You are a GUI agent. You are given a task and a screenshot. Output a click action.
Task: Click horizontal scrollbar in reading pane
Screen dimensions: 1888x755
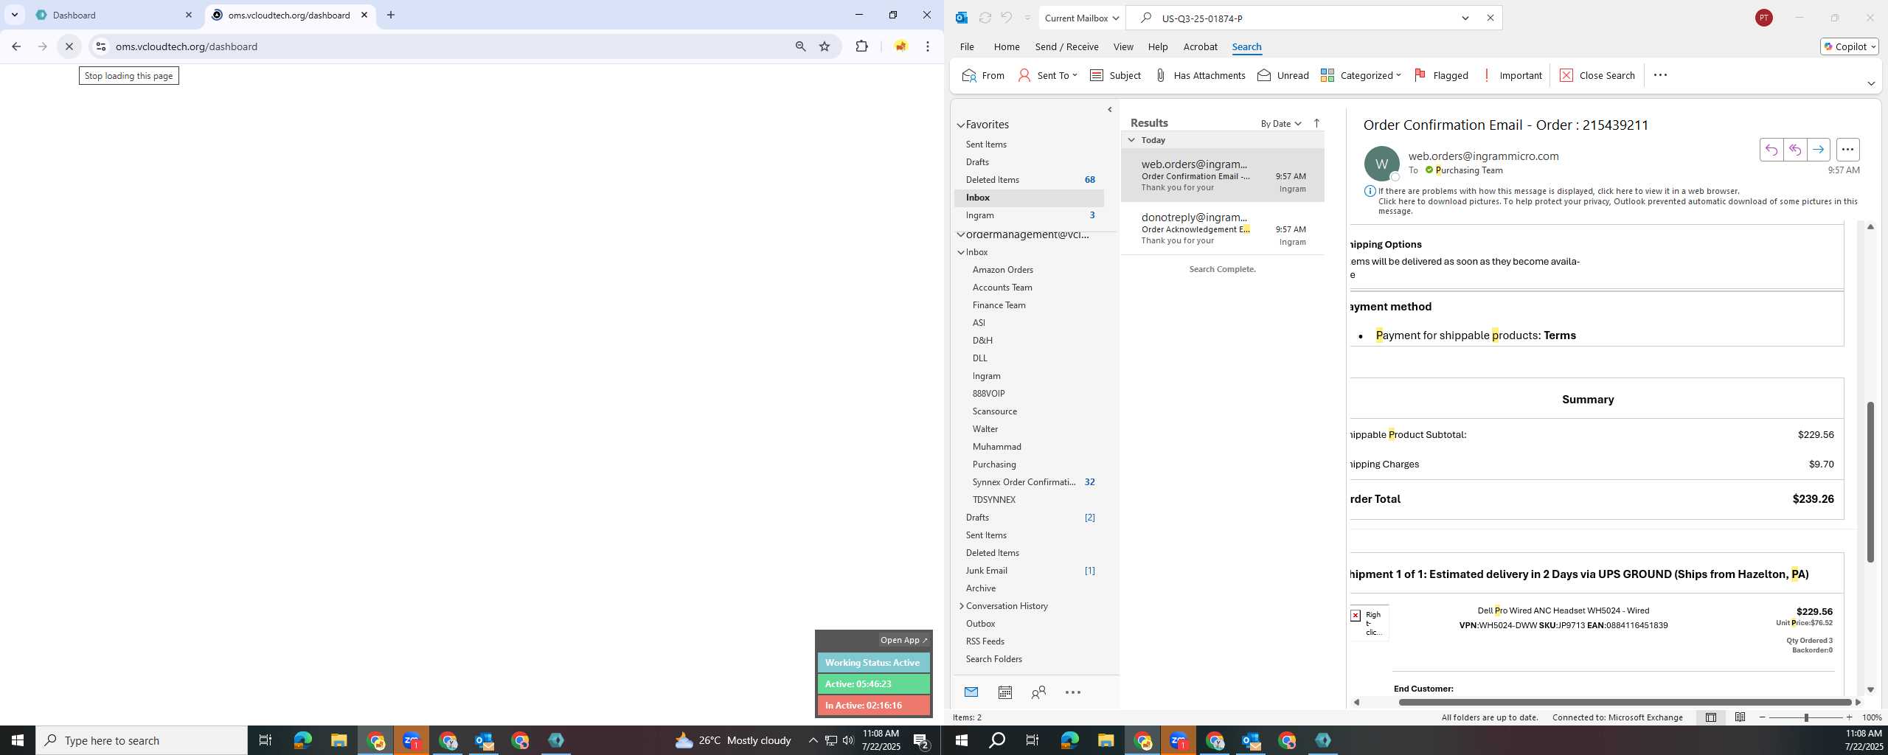[1625, 702]
